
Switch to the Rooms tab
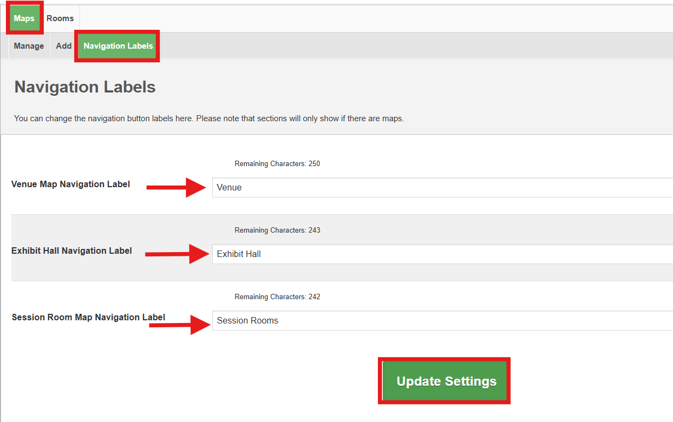click(x=60, y=18)
